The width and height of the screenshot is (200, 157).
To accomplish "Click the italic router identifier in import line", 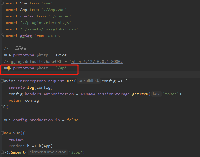I will (x=27, y=16).
